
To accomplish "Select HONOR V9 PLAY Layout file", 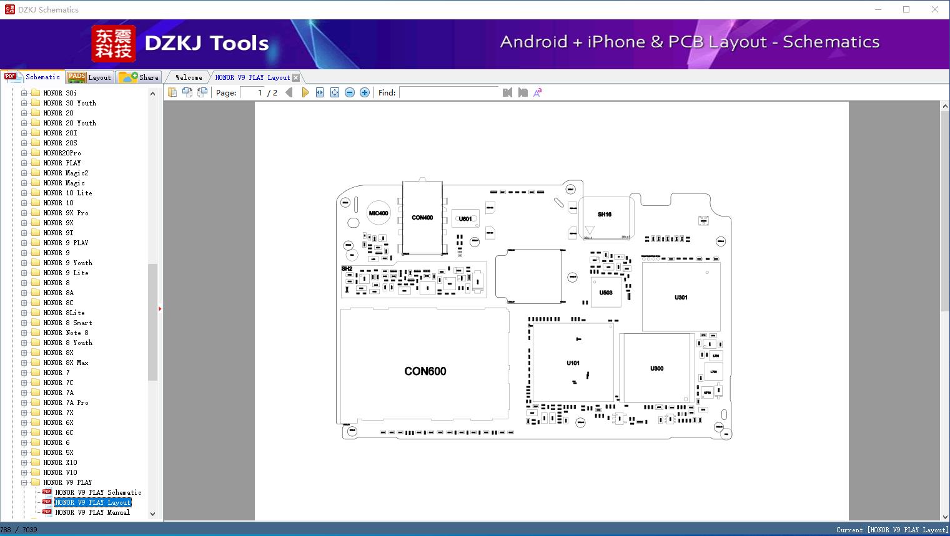I will [x=92, y=502].
